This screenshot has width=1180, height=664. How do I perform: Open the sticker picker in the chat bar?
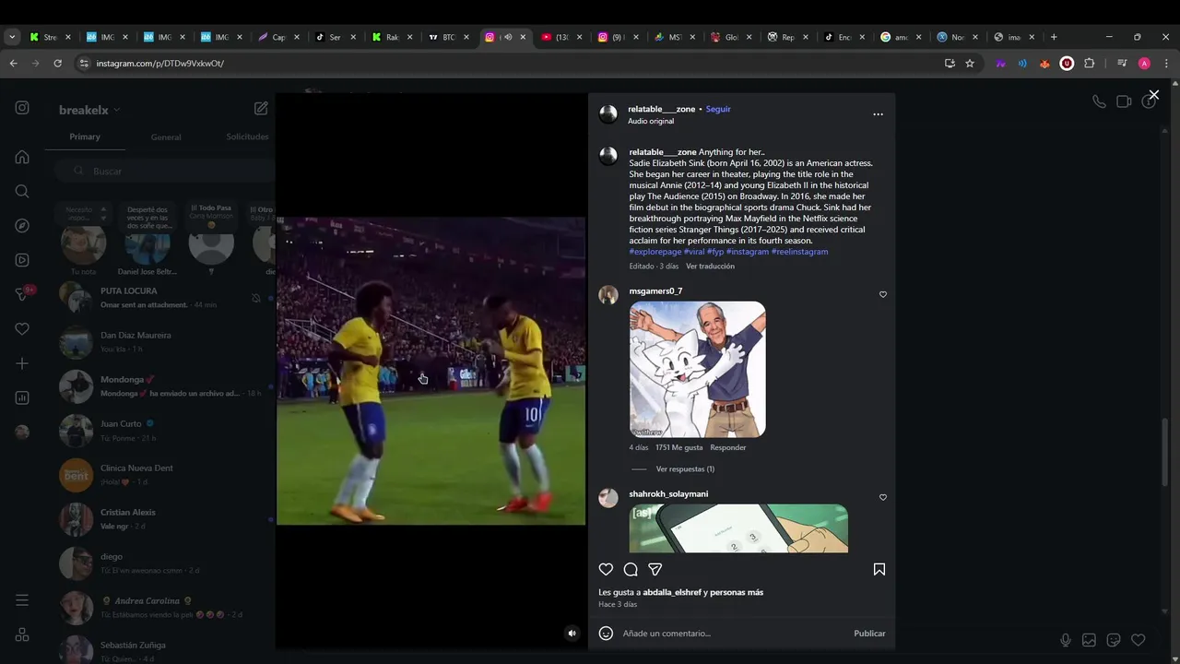tap(1114, 640)
